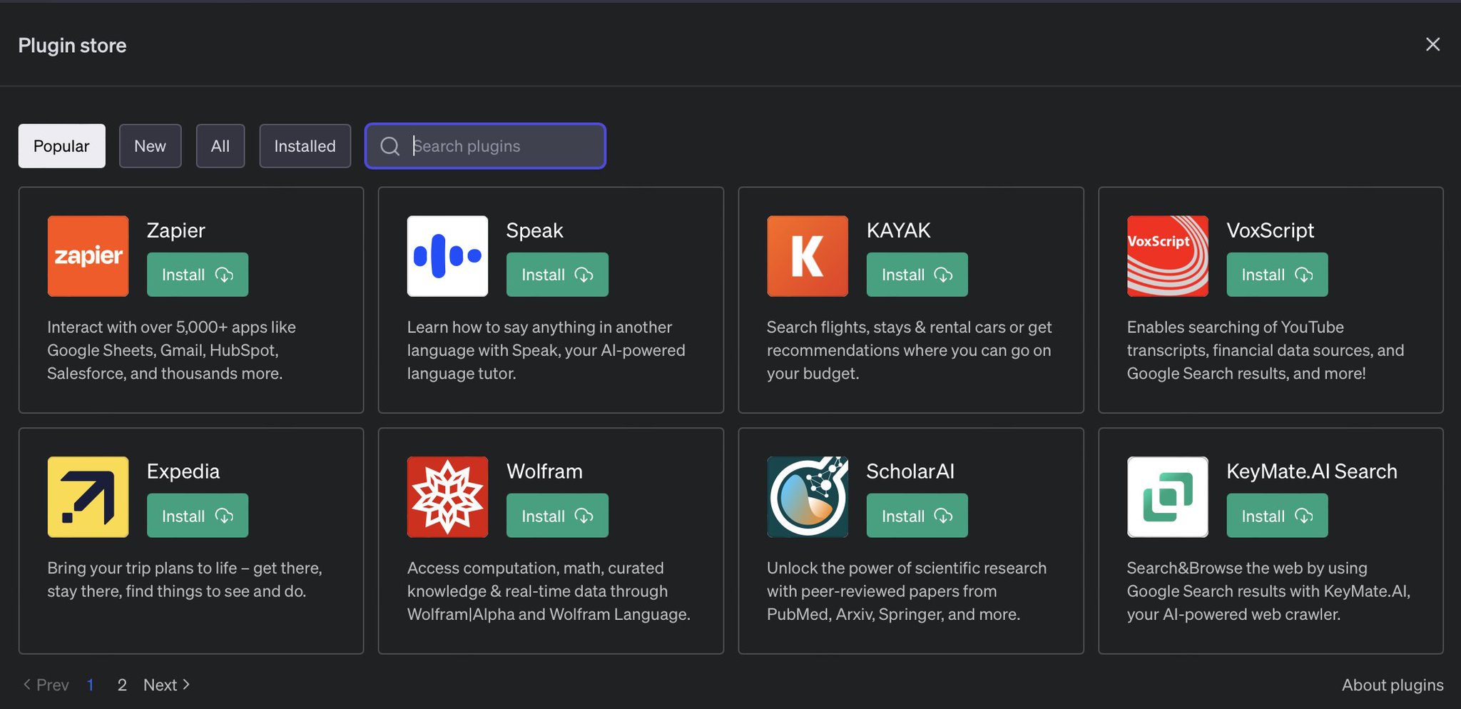Click Zapier description about 5,000+ apps
The height and width of the screenshot is (709, 1461).
point(171,350)
